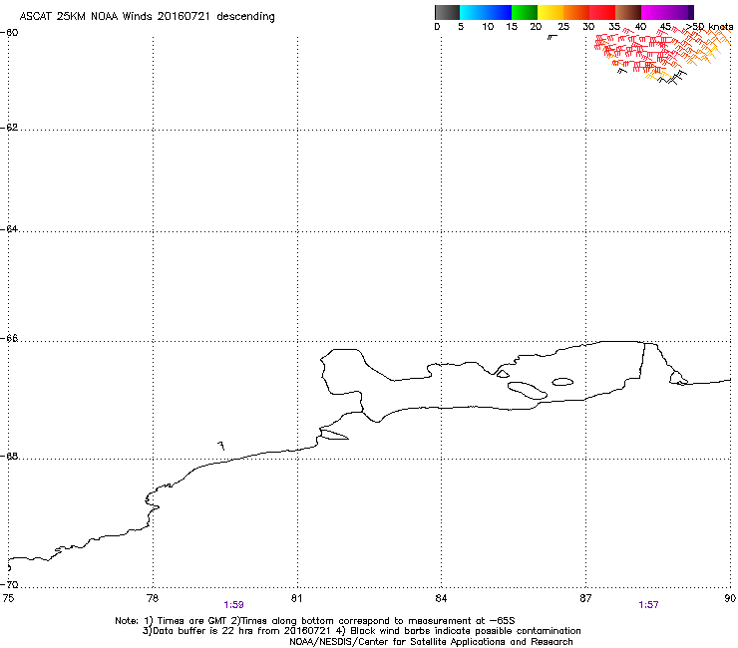Click the note 'Data buffer is 22 hrs from 20160721'
The height and width of the screenshot is (648, 738).
[241, 631]
